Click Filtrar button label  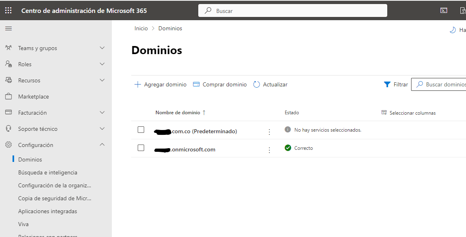401,84
